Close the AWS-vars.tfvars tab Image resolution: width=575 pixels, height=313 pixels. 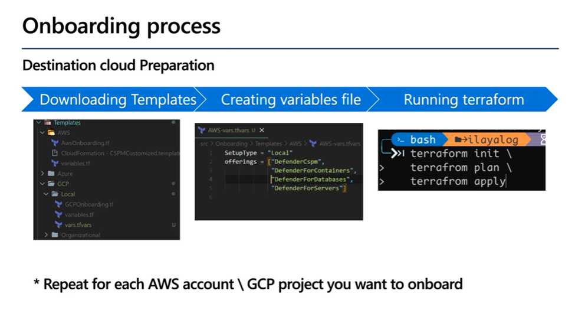(262, 131)
